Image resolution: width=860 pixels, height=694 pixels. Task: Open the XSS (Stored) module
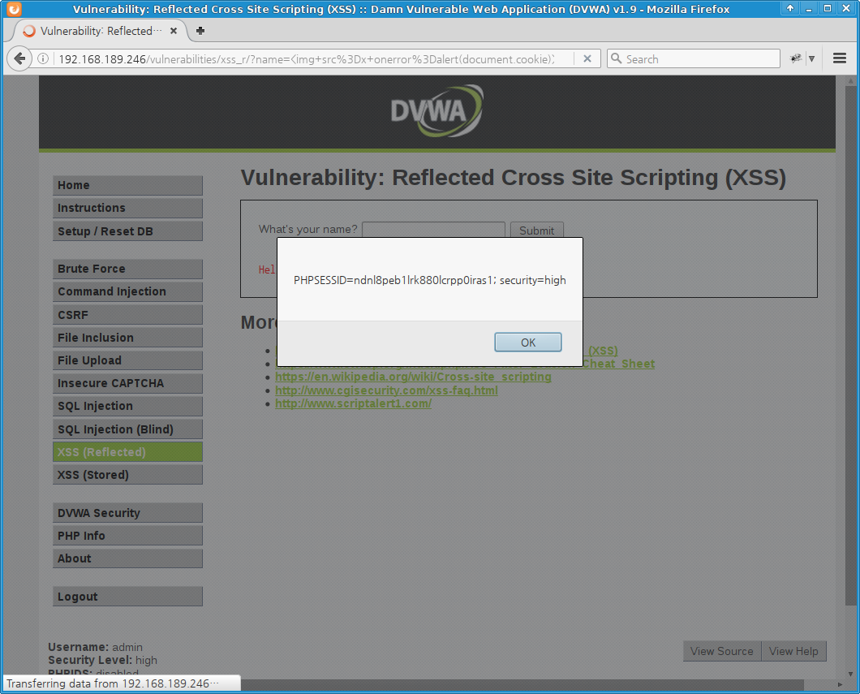128,475
